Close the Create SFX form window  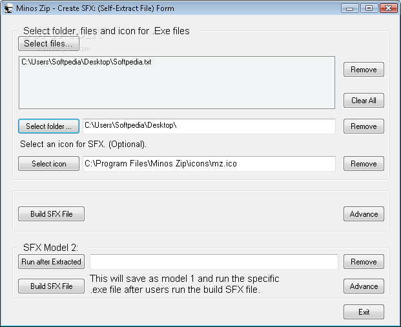pos(389,8)
